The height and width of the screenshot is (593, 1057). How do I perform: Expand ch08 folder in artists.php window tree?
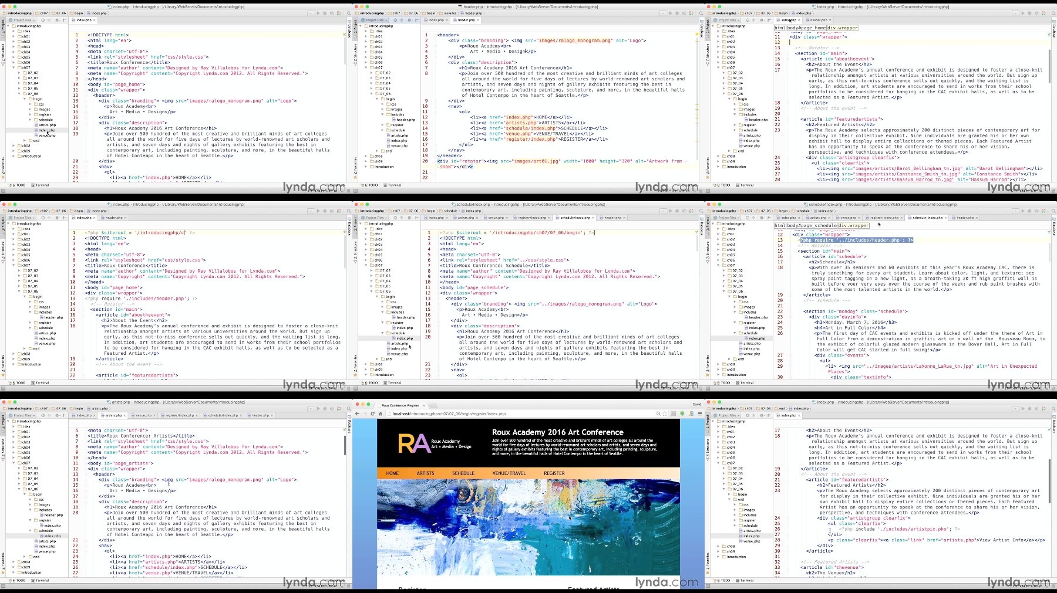[x=14, y=562]
